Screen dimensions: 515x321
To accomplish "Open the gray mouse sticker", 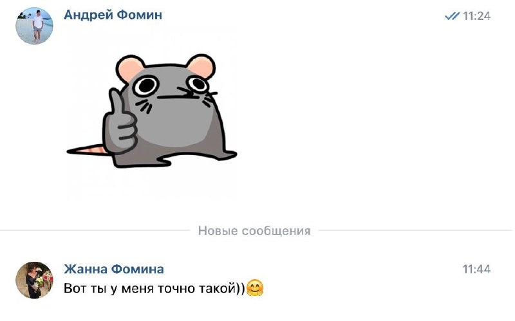I will tap(151, 111).
